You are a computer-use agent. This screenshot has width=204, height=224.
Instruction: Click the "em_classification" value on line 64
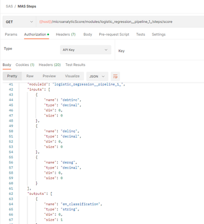coord(80,204)
